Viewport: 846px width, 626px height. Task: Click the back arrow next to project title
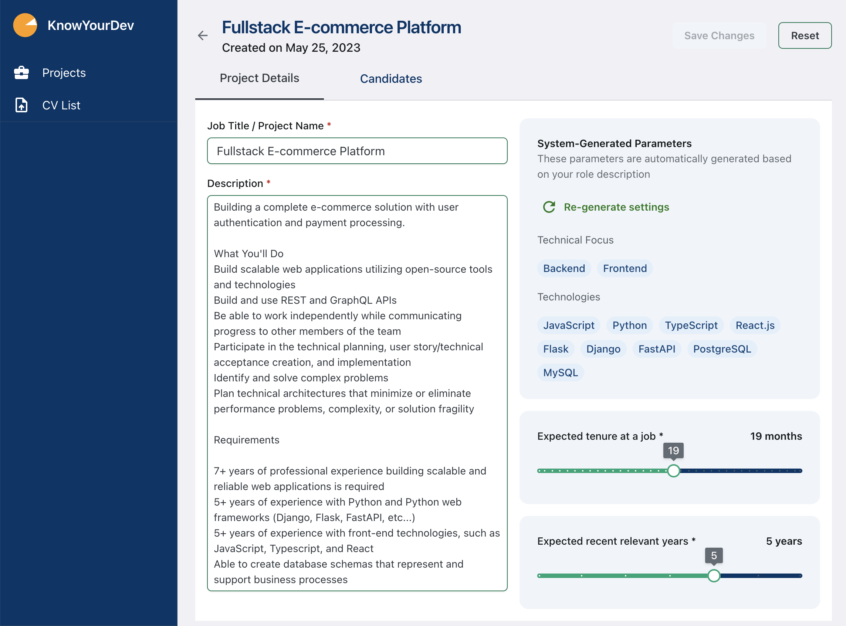(203, 35)
